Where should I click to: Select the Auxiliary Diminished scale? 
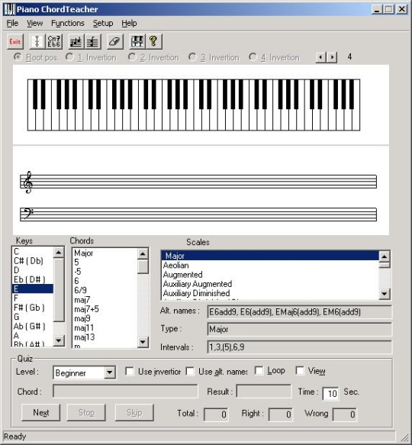click(x=270, y=293)
